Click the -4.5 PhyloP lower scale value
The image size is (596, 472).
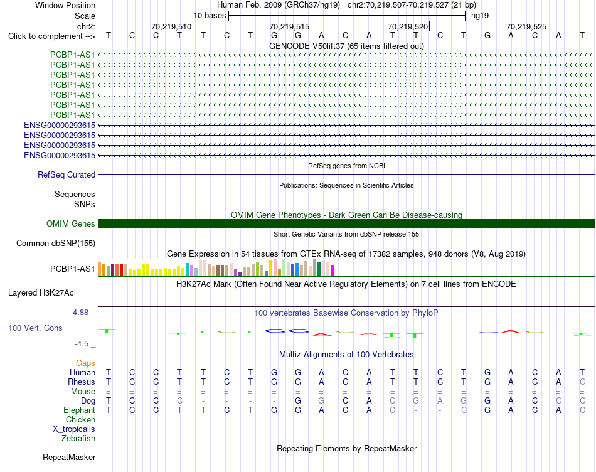[82, 344]
